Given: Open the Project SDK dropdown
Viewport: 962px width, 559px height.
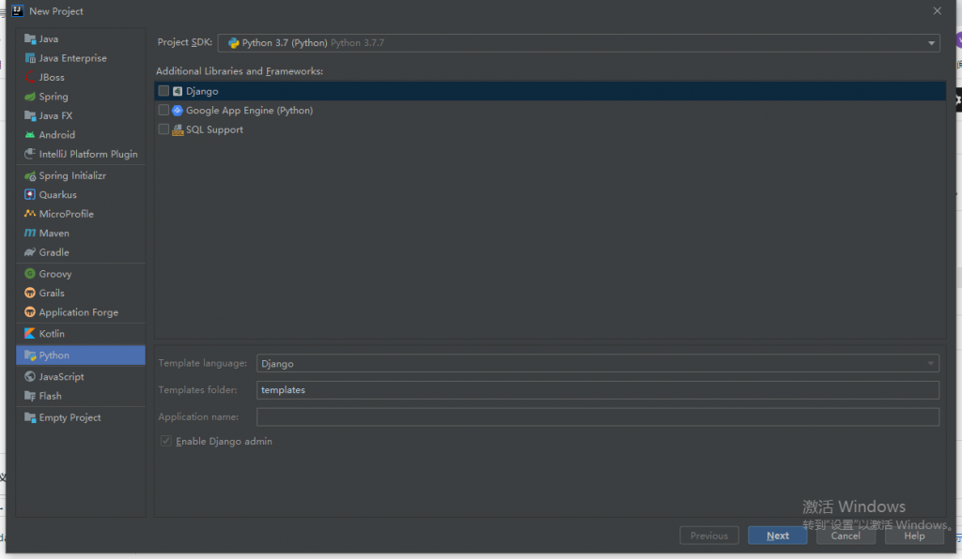Looking at the screenshot, I should coord(579,43).
